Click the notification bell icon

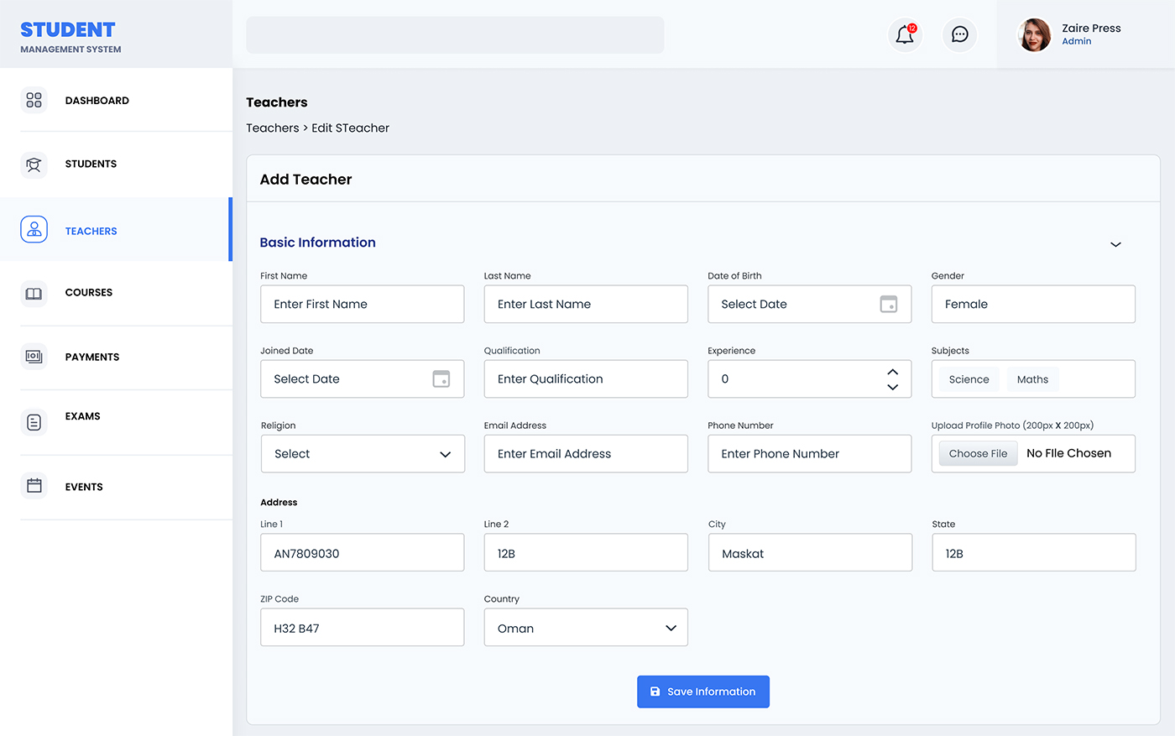pyautogui.click(x=905, y=35)
